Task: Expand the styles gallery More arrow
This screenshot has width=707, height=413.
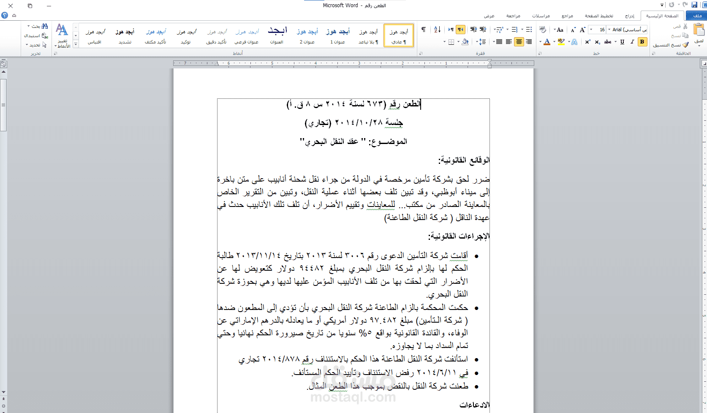Action: pos(76,44)
